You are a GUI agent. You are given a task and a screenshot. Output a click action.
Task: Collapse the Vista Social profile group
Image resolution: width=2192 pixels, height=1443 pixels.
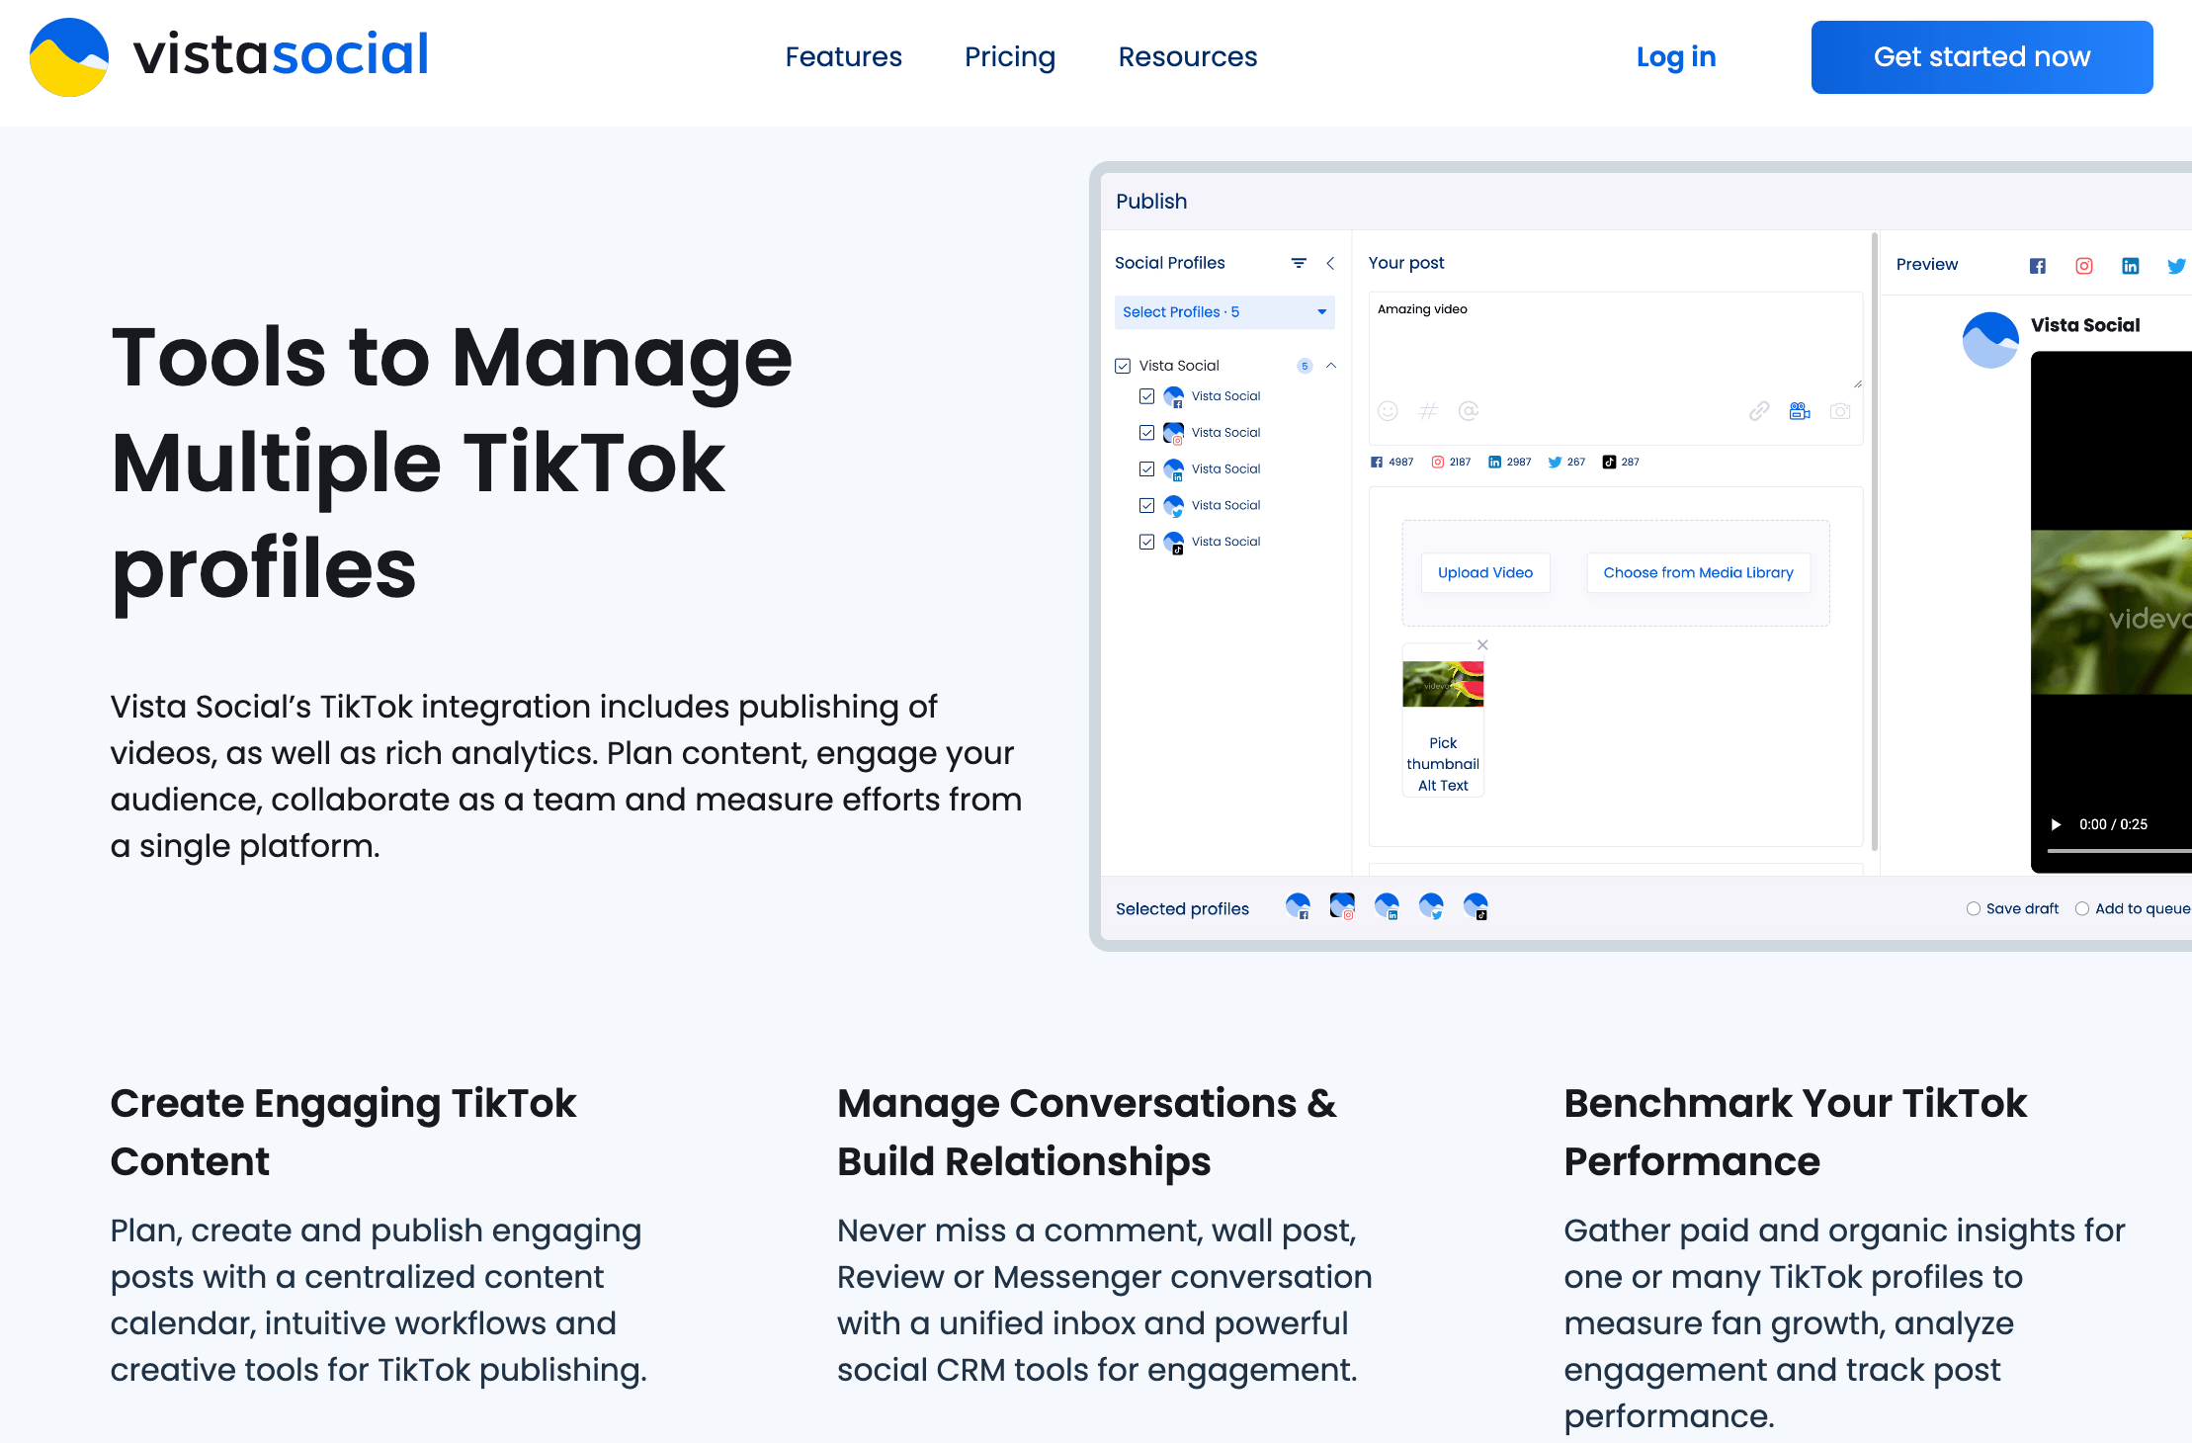coord(1331,365)
